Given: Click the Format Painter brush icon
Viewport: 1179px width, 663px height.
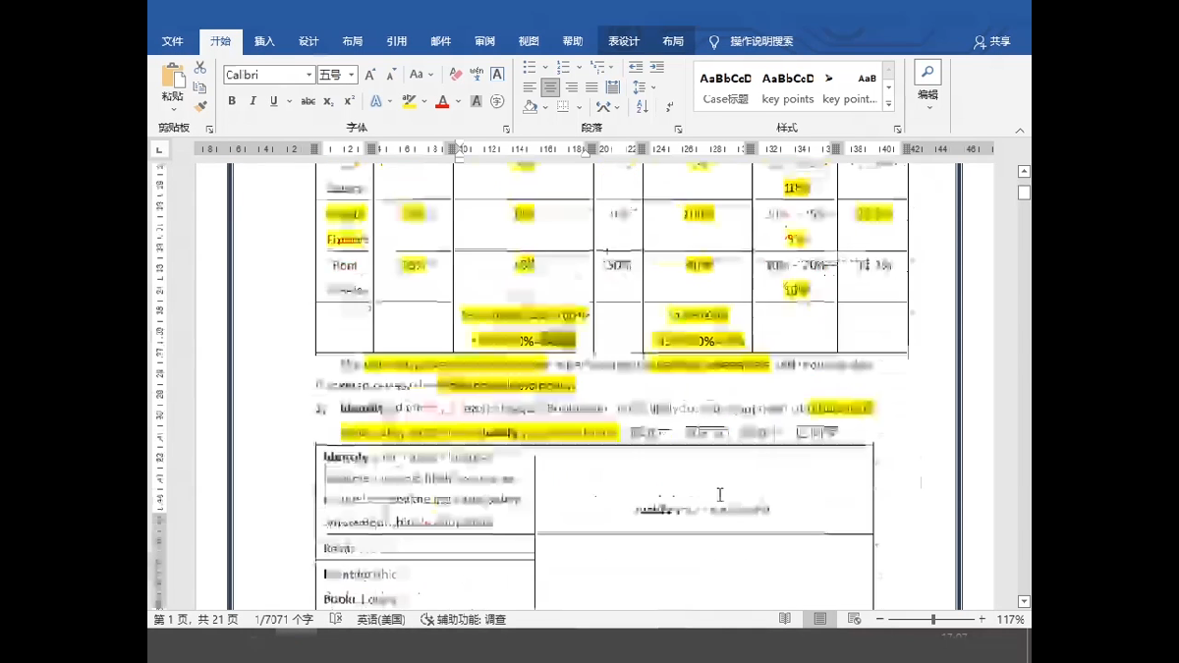Looking at the screenshot, I should click(x=200, y=106).
